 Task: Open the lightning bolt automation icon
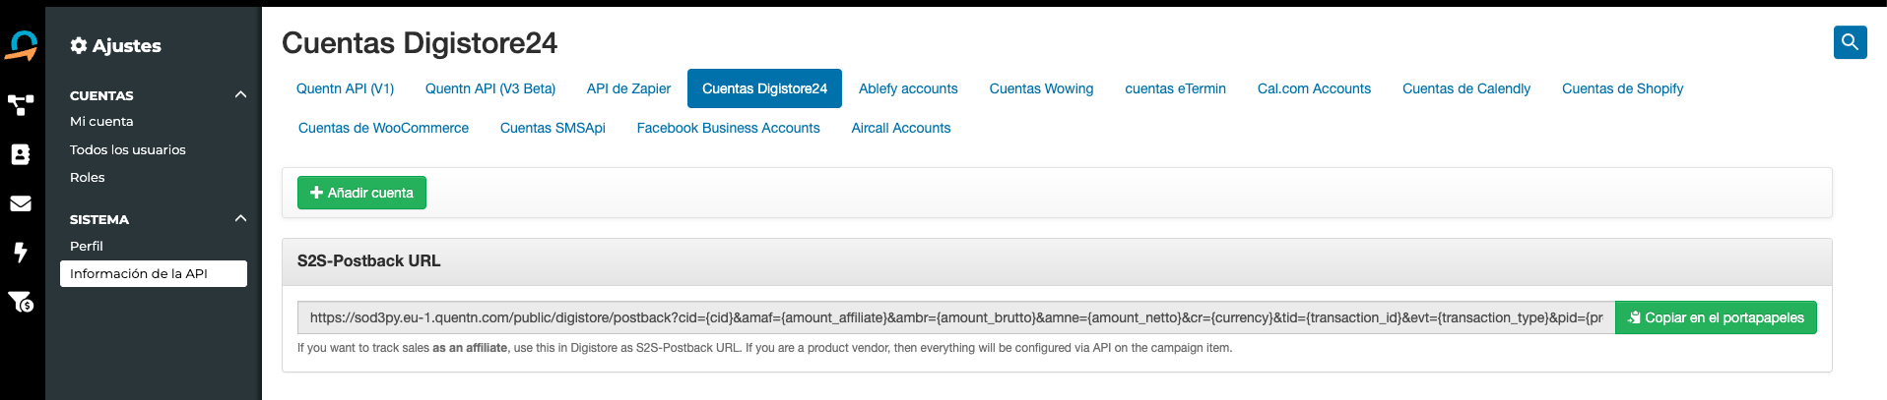click(20, 253)
